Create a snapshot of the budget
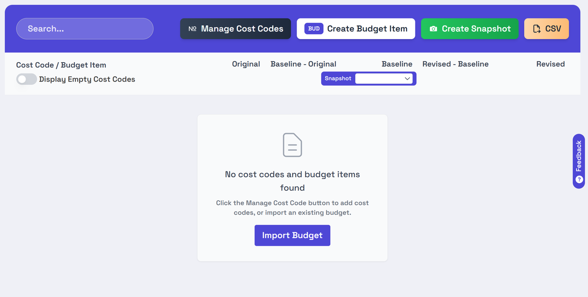The height and width of the screenshot is (297, 588). [x=470, y=29]
